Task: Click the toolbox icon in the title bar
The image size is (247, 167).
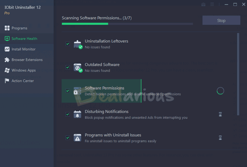Action: [x=203, y=4]
